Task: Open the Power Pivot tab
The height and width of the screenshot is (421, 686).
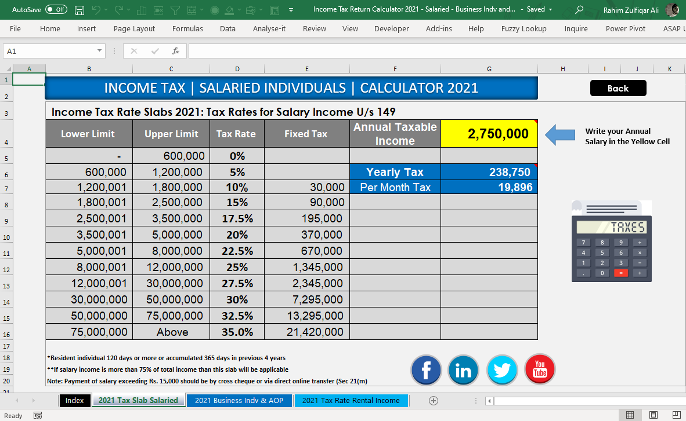Action: [626, 28]
